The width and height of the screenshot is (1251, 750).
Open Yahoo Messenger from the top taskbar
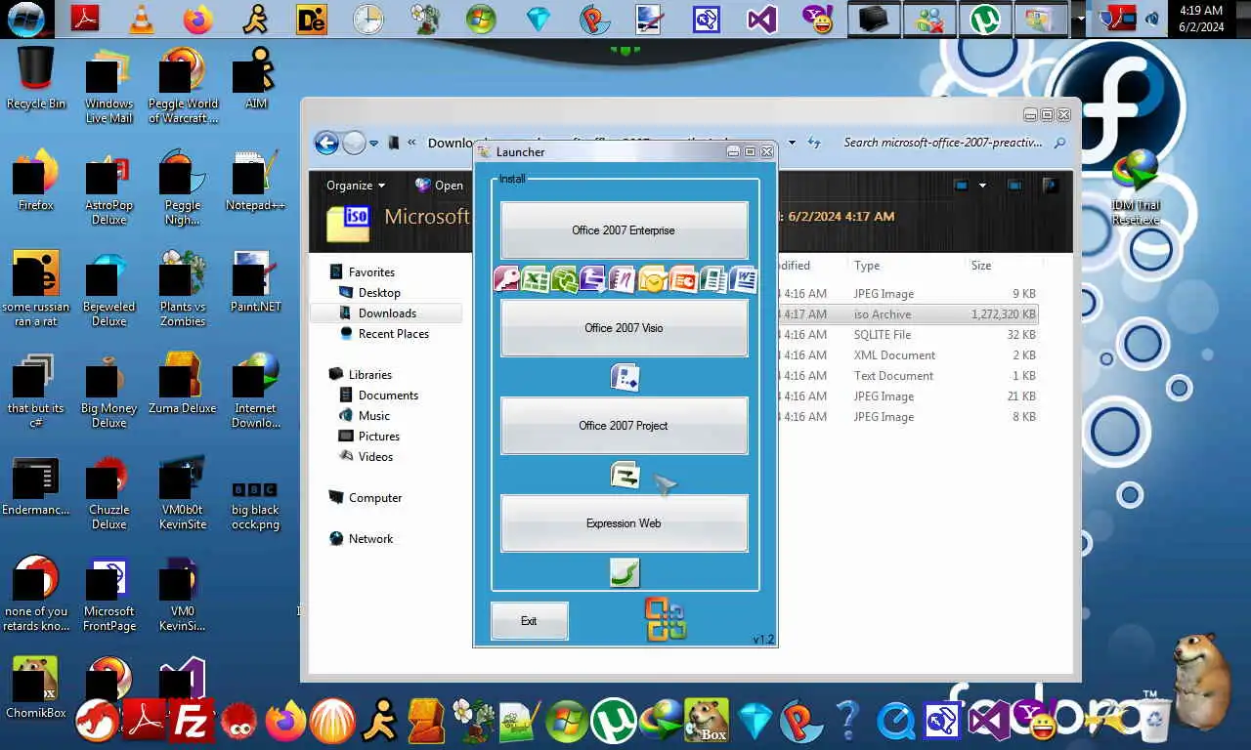[x=817, y=19]
